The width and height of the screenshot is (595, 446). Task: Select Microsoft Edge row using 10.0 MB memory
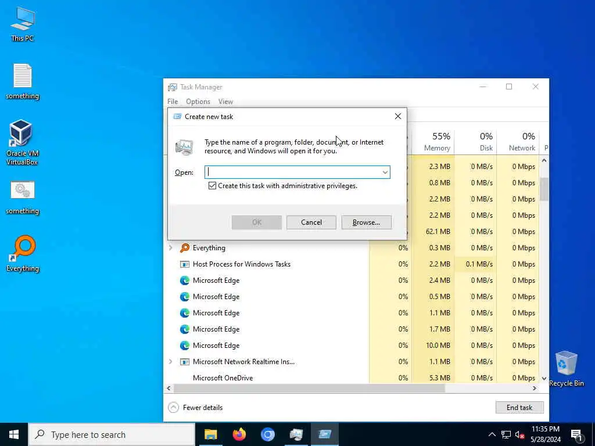tap(353, 346)
